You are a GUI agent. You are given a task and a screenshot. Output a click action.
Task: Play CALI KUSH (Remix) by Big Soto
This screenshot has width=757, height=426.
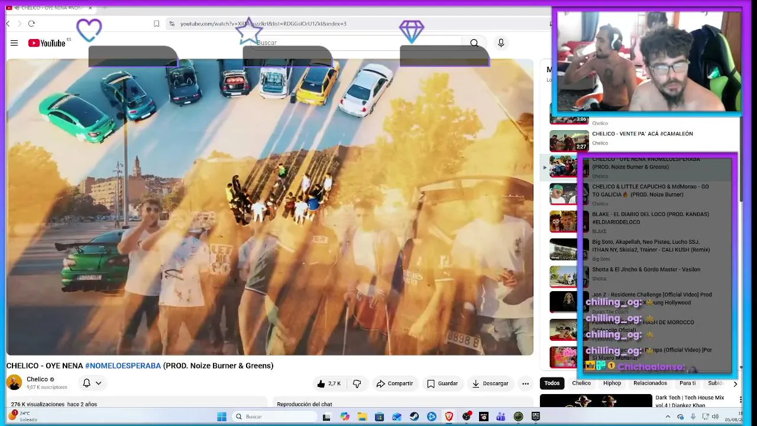(651, 246)
